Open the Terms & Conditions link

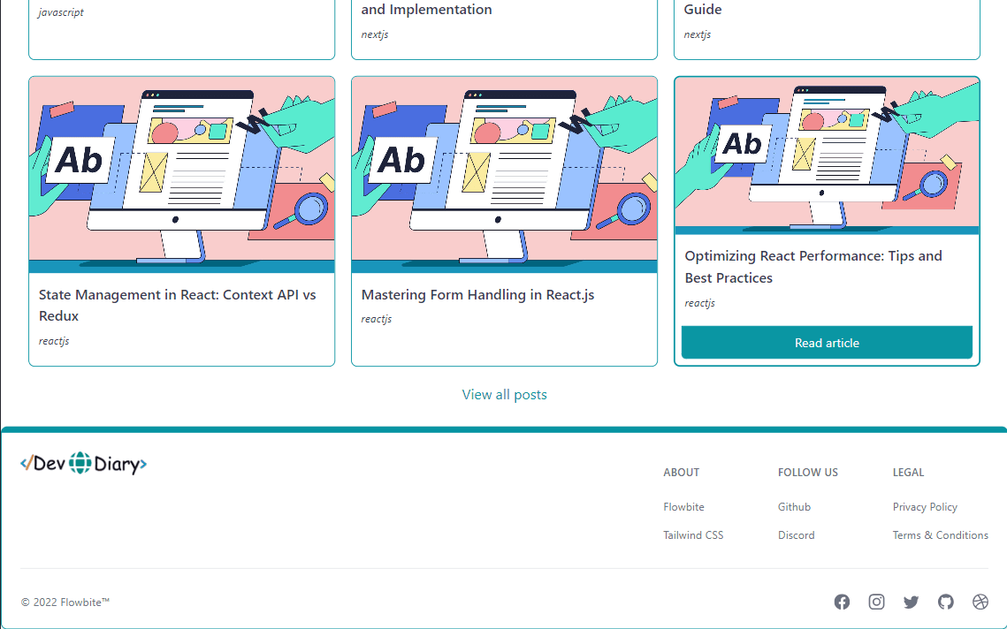pos(940,535)
